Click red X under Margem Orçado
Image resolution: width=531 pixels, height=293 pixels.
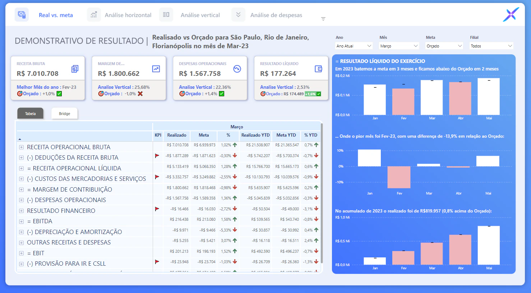140,94
